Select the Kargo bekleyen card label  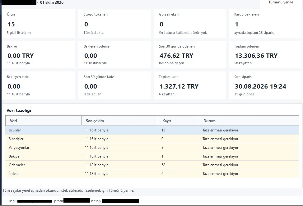[246, 14]
